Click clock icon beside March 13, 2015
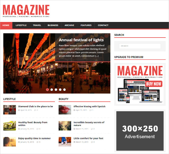Screen dimensions: 169x154 [x=74, y=142]
